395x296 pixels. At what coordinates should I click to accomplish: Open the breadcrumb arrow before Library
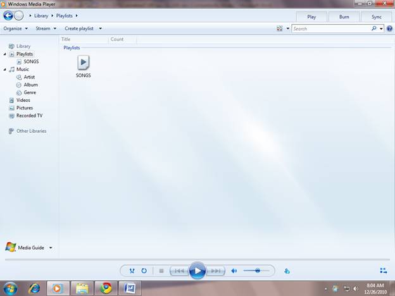point(30,16)
